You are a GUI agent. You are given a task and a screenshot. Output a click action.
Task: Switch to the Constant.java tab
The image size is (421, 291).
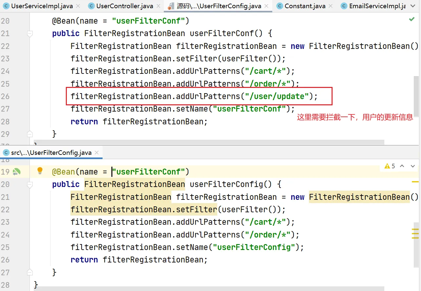(305, 6)
